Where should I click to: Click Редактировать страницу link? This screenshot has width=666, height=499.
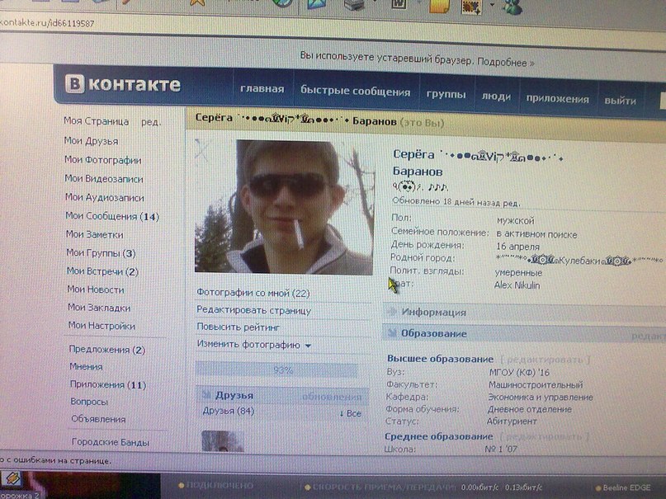pos(254,310)
